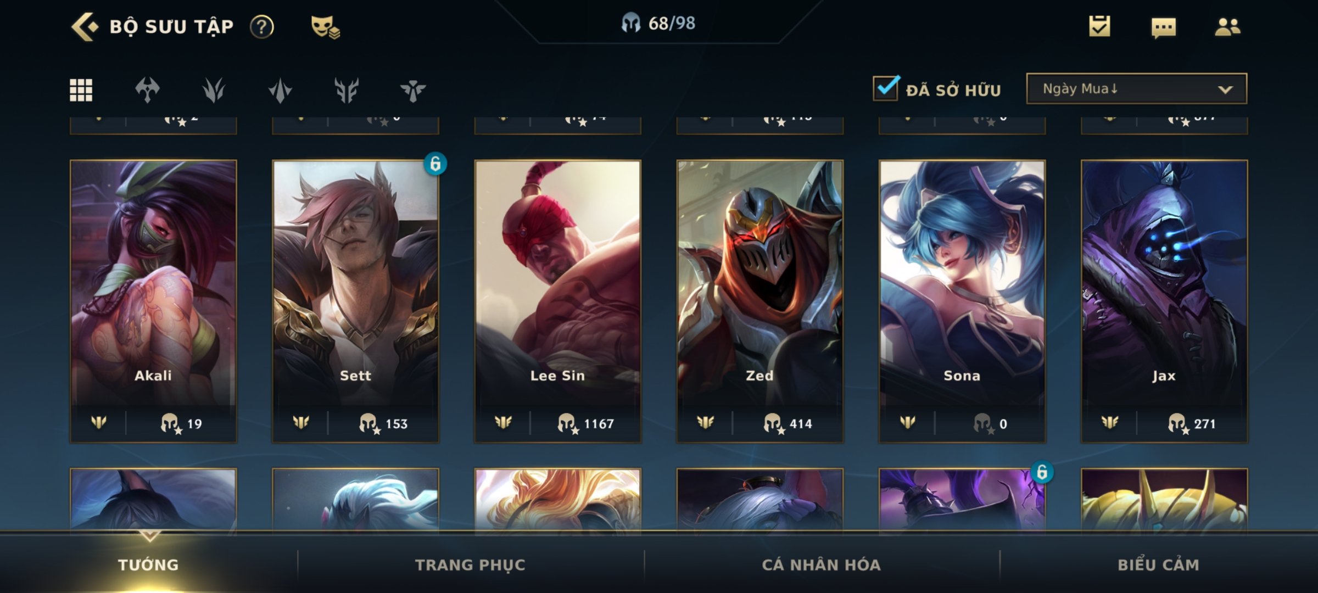Open the missions checklist icon
This screenshot has width=1318, height=593.
click(x=1099, y=26)
